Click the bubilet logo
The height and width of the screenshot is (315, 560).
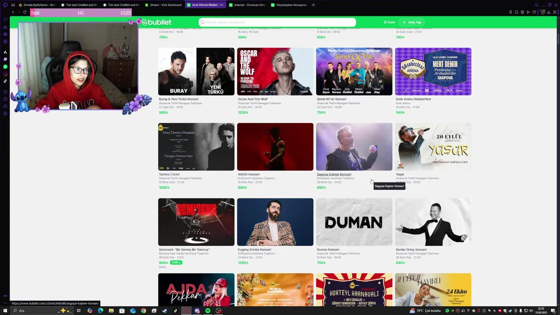point(155,22)
